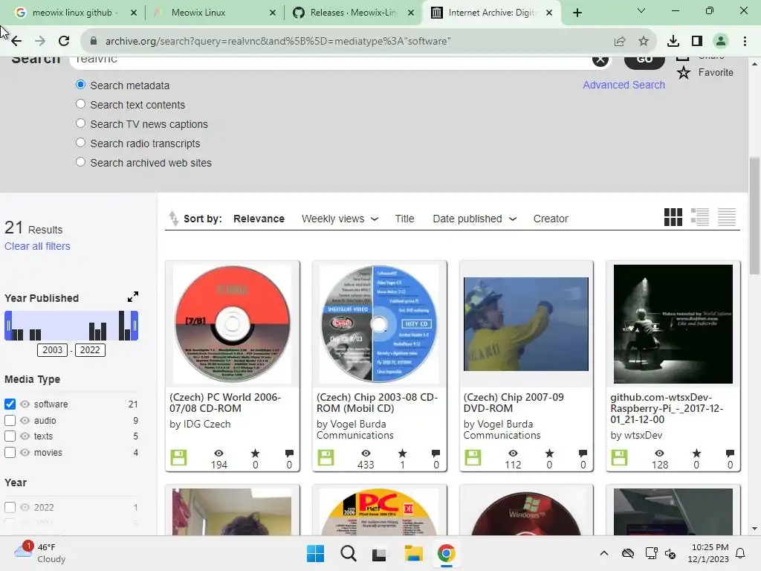Show hidden tray icons chevron
Screen dimensions: 761x571
603,553
